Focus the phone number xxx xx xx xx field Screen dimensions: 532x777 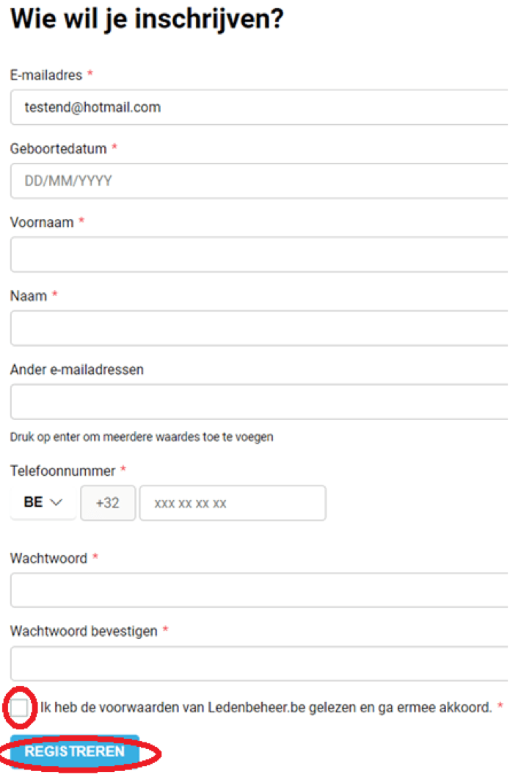[233, 503]
